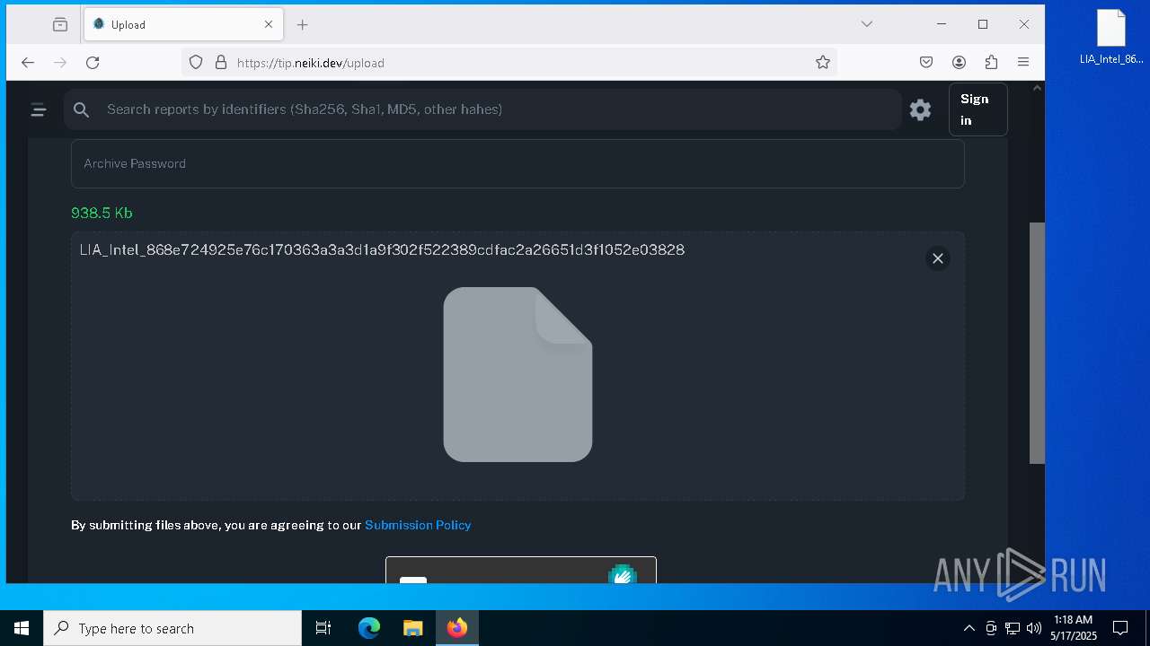This screenshot has height=646, width=1150.
Task: Remove the uploaded LIA_Intel file
Action: tap(938, 258)
